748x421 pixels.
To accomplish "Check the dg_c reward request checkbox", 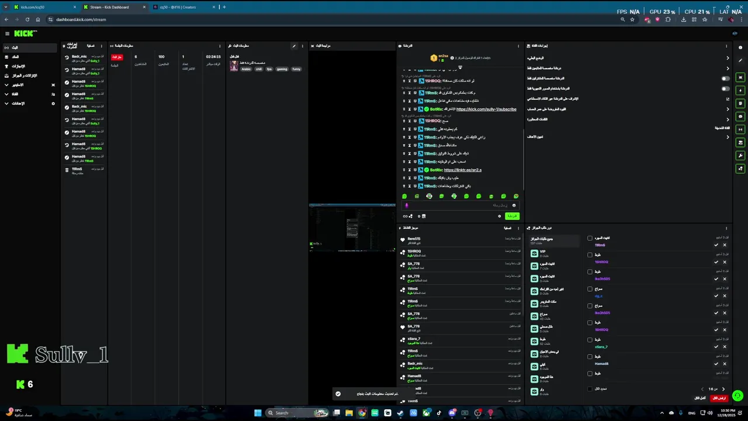I will 590,289.
